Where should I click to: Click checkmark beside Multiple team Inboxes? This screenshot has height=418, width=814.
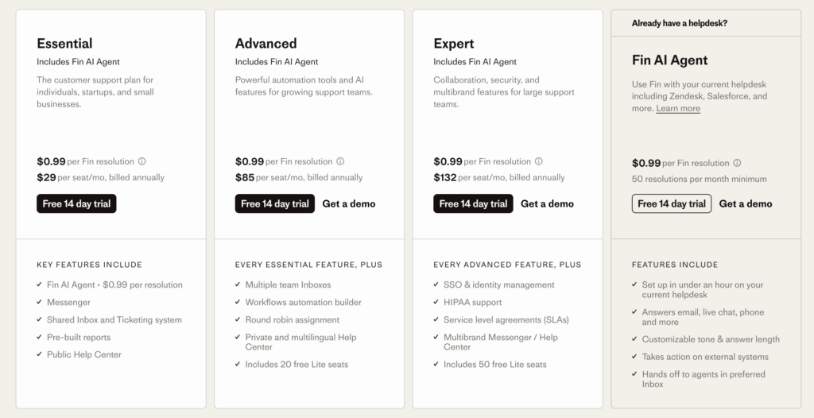tap(238, 284)
